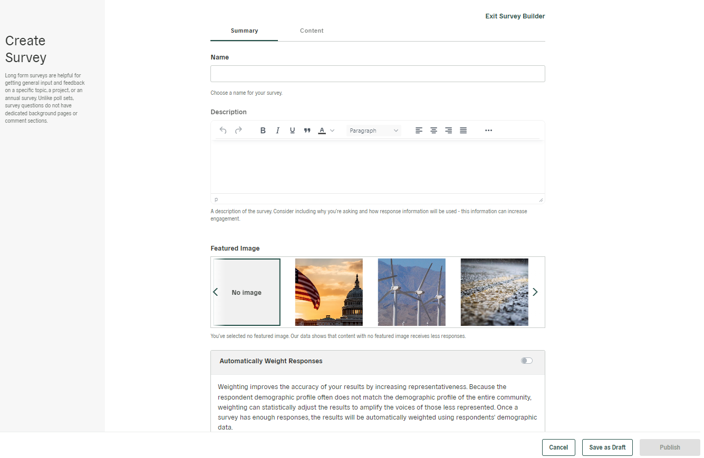The width and height of the screenshot is (704, 458).
Task: Align description text left
Action: coord(419,131)
